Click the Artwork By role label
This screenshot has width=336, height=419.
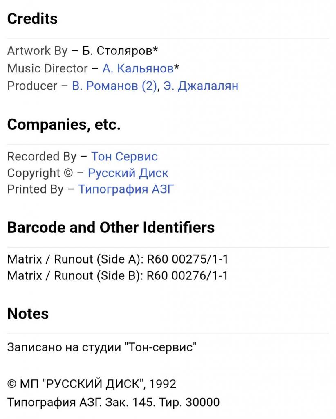point(37,51)
